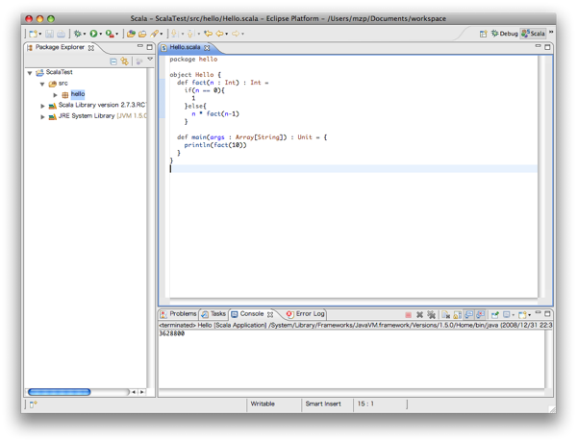Click Package Explorer scroll right arrow
577x442 pixels.
[141, 392]
